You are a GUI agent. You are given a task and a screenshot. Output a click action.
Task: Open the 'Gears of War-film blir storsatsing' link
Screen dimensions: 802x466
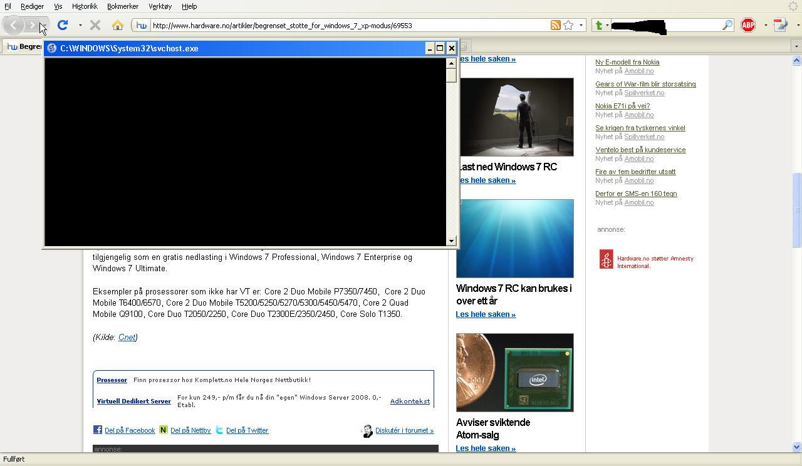pos(645,84)
